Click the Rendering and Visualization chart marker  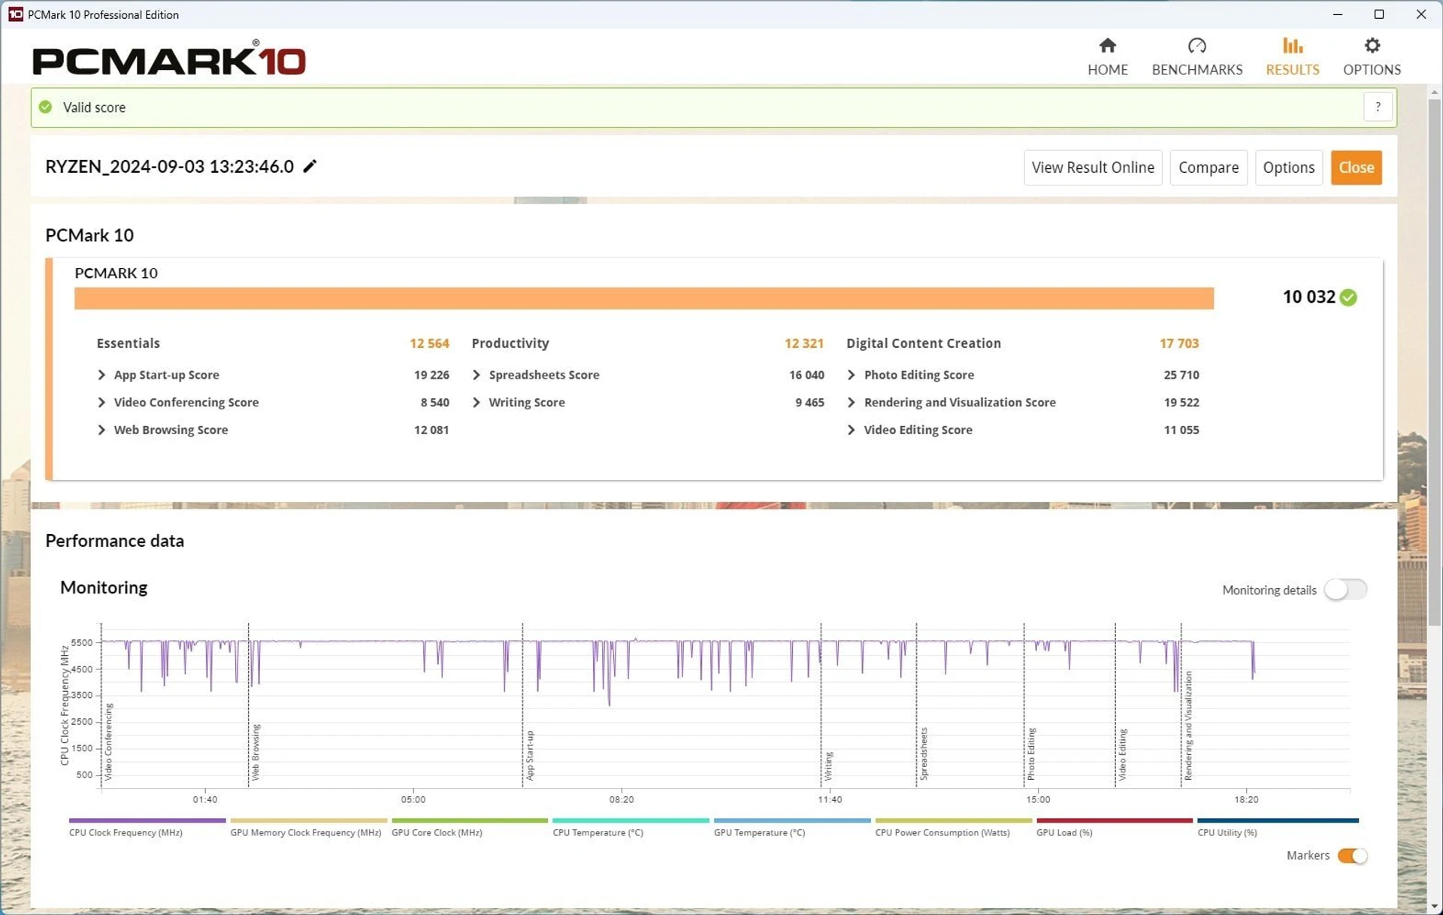click(x=1188, y=726)
